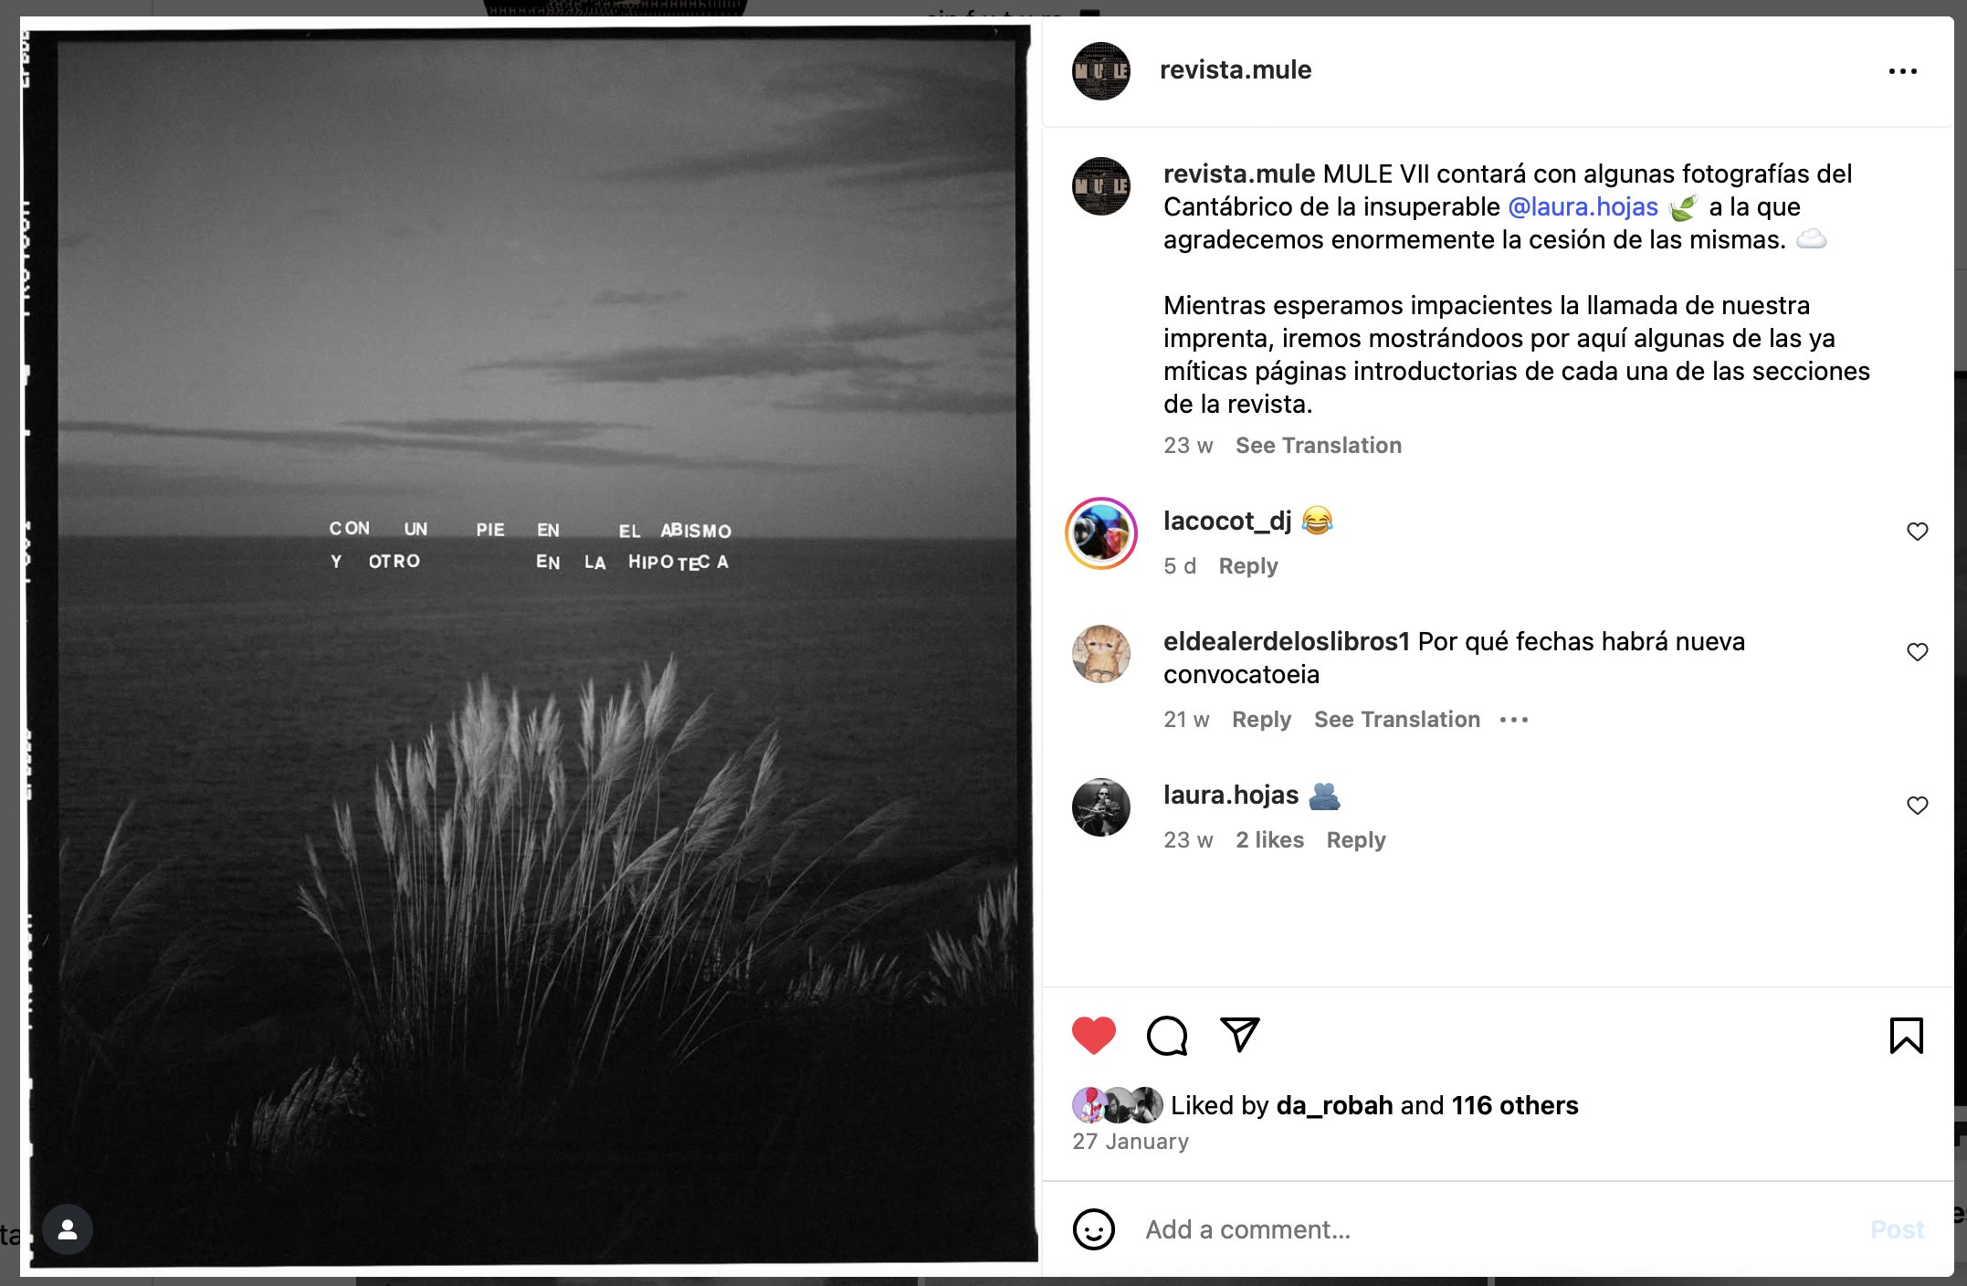The width and height of the screenshot is (1967, 1286).
Task: Show tagged people on the photo
Action: (x=68, y=1229)
